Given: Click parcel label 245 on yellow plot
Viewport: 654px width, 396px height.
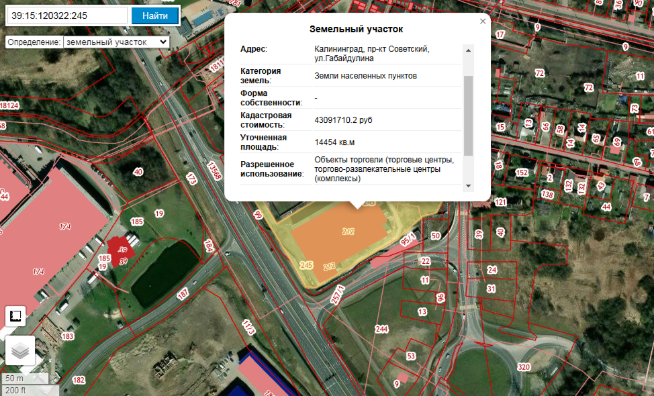Looking at the screenshot, I should pos(306,265).
